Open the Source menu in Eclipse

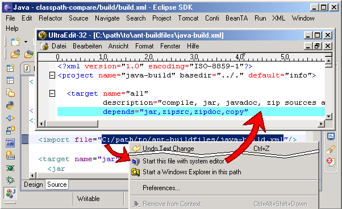point(78,18)
